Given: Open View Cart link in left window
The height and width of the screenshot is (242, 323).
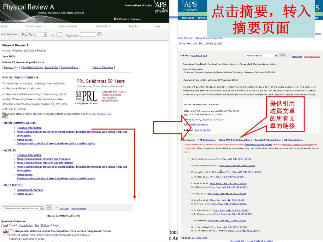Looking at the screenshot, I should pos(64,209).
